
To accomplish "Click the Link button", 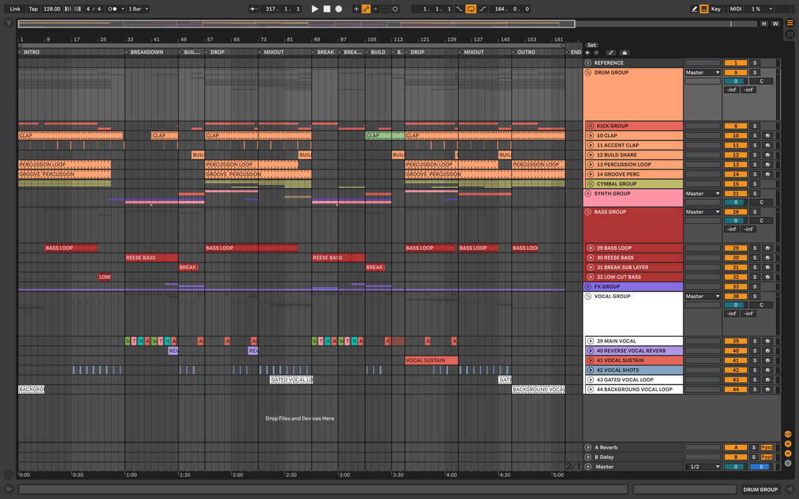I will (15, 9).
